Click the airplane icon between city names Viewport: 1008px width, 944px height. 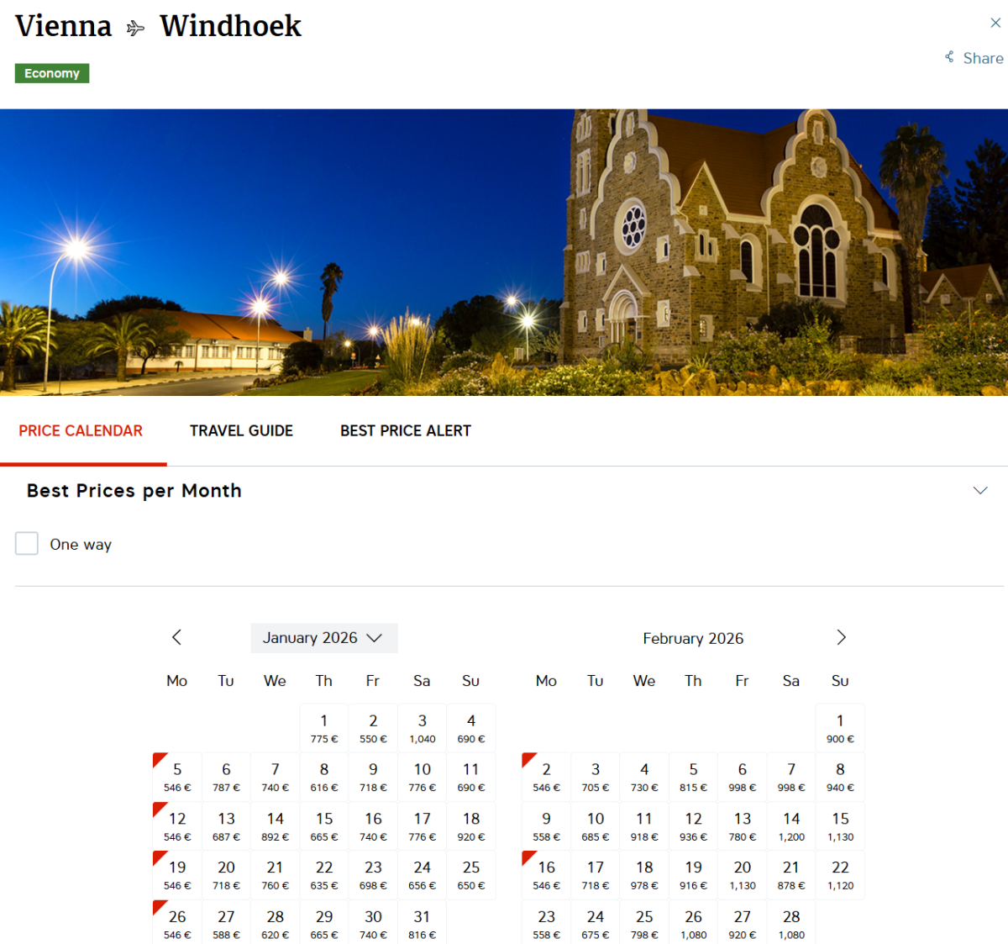pyautogui.click(x=135, y=29)
